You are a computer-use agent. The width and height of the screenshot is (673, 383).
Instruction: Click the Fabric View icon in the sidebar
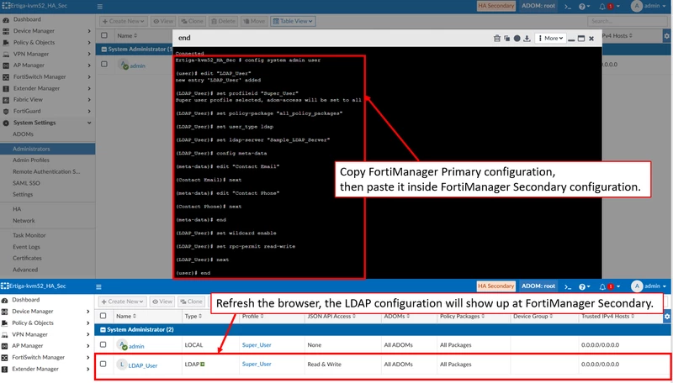(6, 100)
